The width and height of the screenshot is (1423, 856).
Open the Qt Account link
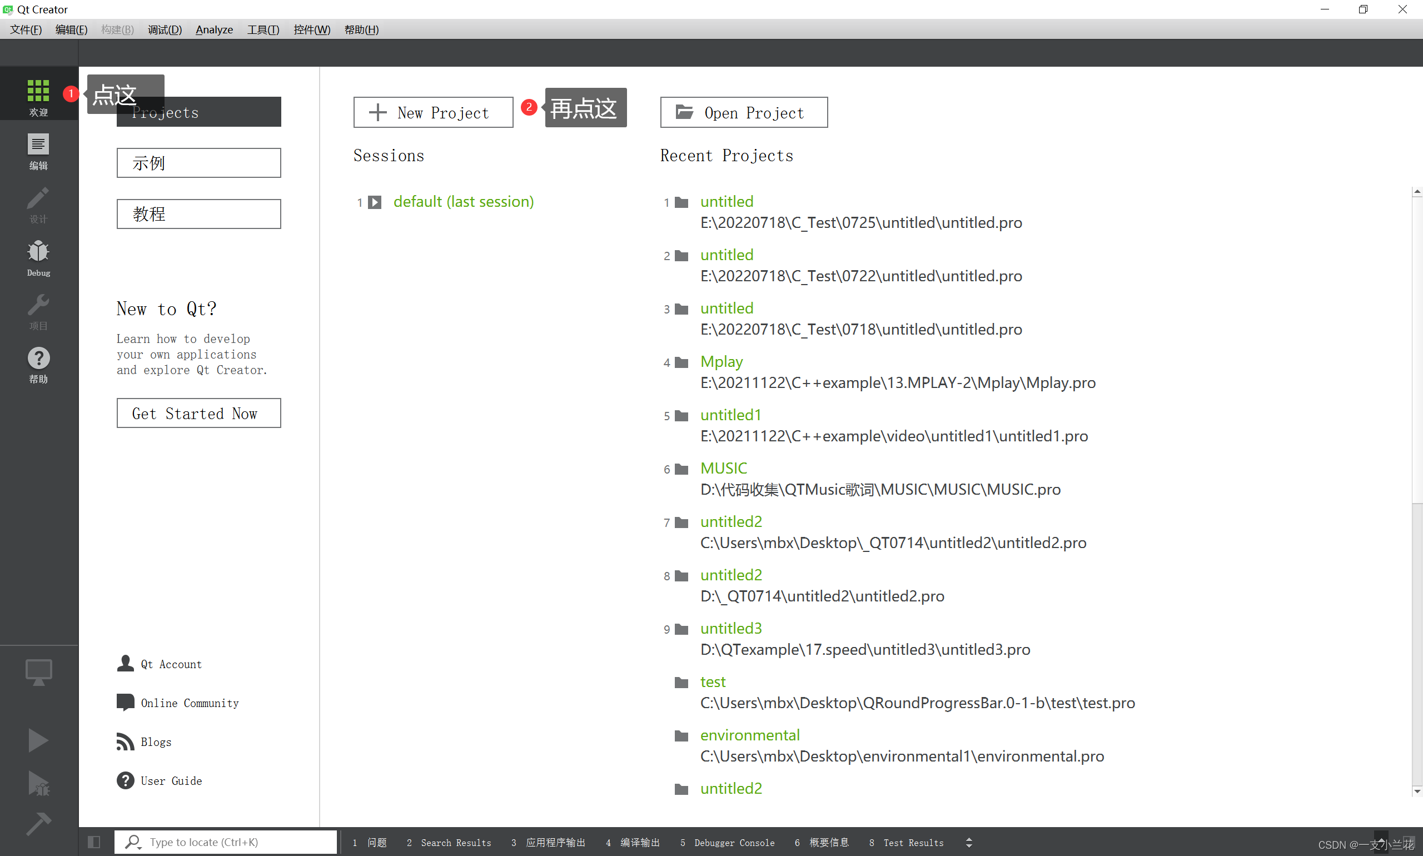171,664
